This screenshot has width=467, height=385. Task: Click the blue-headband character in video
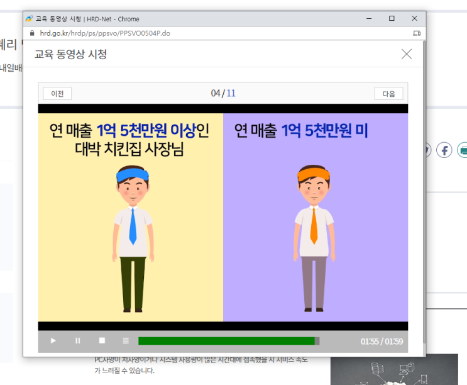pos(133,239)
